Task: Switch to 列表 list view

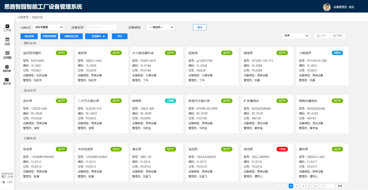Action: pyautogui.click(x=338, y=36)
